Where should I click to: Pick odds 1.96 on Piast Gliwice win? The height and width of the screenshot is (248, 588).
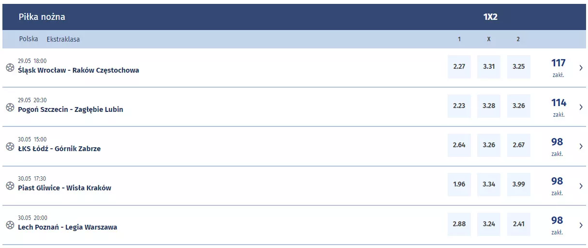(x=459, y=185)
